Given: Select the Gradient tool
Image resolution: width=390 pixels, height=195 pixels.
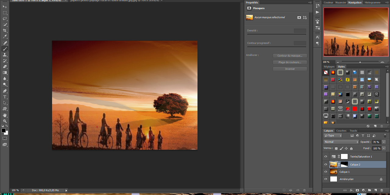Looking at the screenshot, I should click(x=5, y=73).
